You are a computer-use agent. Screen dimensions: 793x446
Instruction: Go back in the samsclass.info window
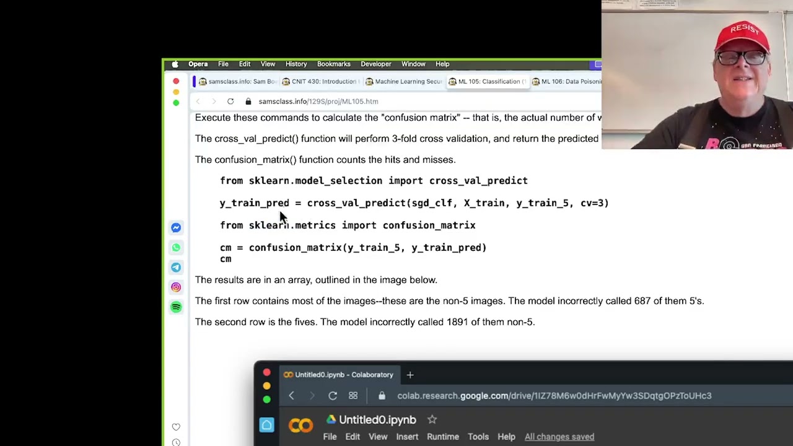point(198,101)
